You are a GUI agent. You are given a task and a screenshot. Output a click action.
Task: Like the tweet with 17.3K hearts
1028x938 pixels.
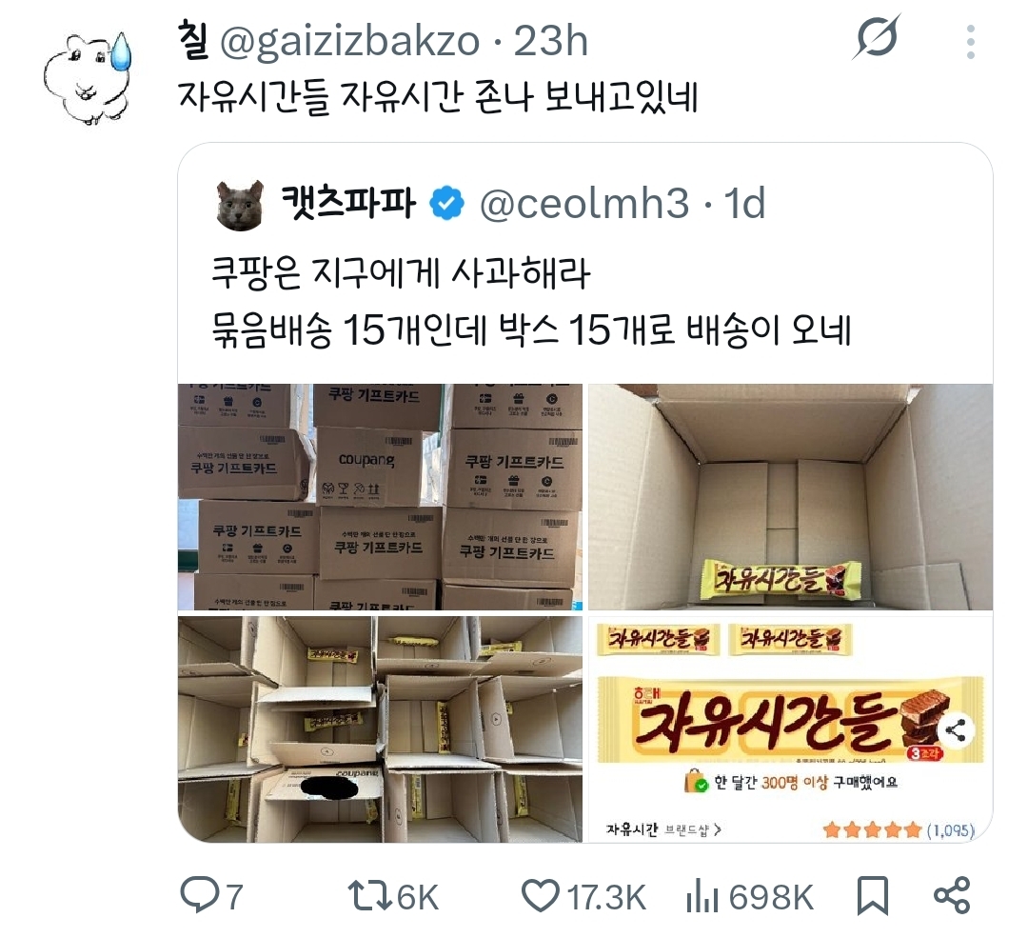[x=541, y=895]
